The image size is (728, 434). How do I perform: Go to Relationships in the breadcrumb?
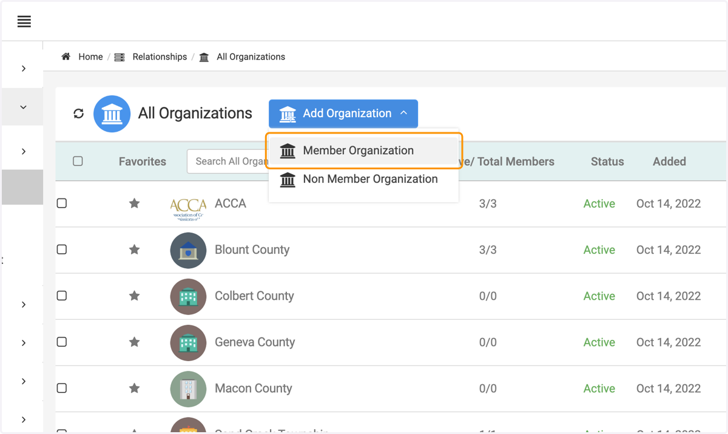160,56
